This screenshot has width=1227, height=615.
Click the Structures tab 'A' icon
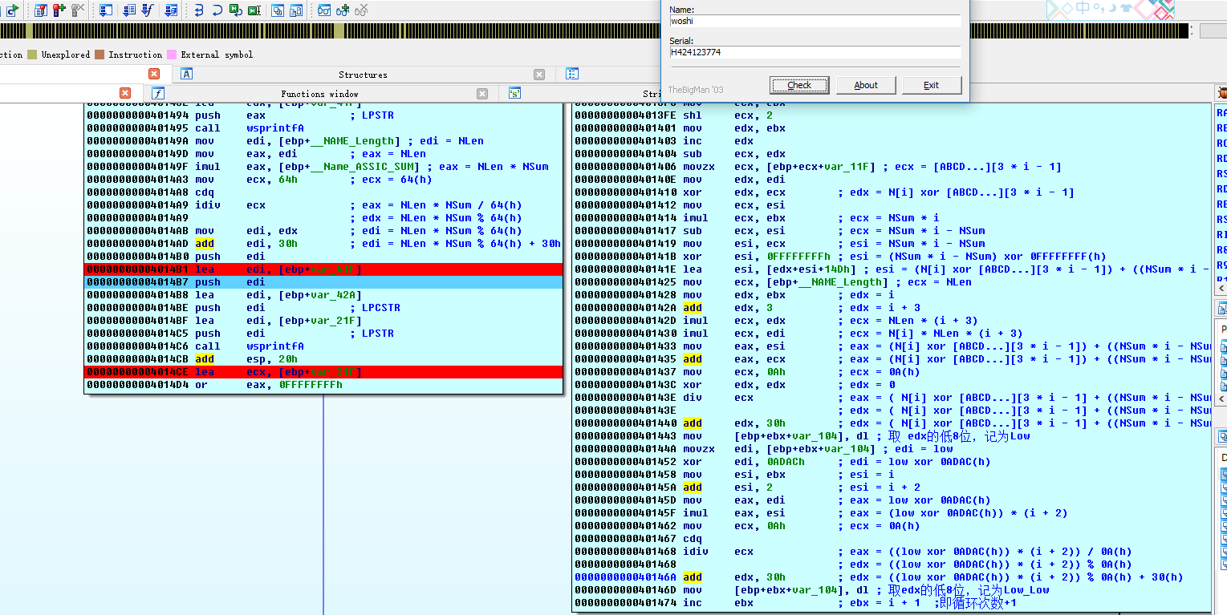pyautogui.click(x=186, y=74)
